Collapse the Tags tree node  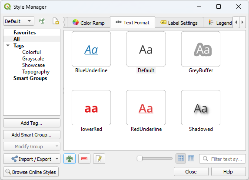[x=8, y=46]
